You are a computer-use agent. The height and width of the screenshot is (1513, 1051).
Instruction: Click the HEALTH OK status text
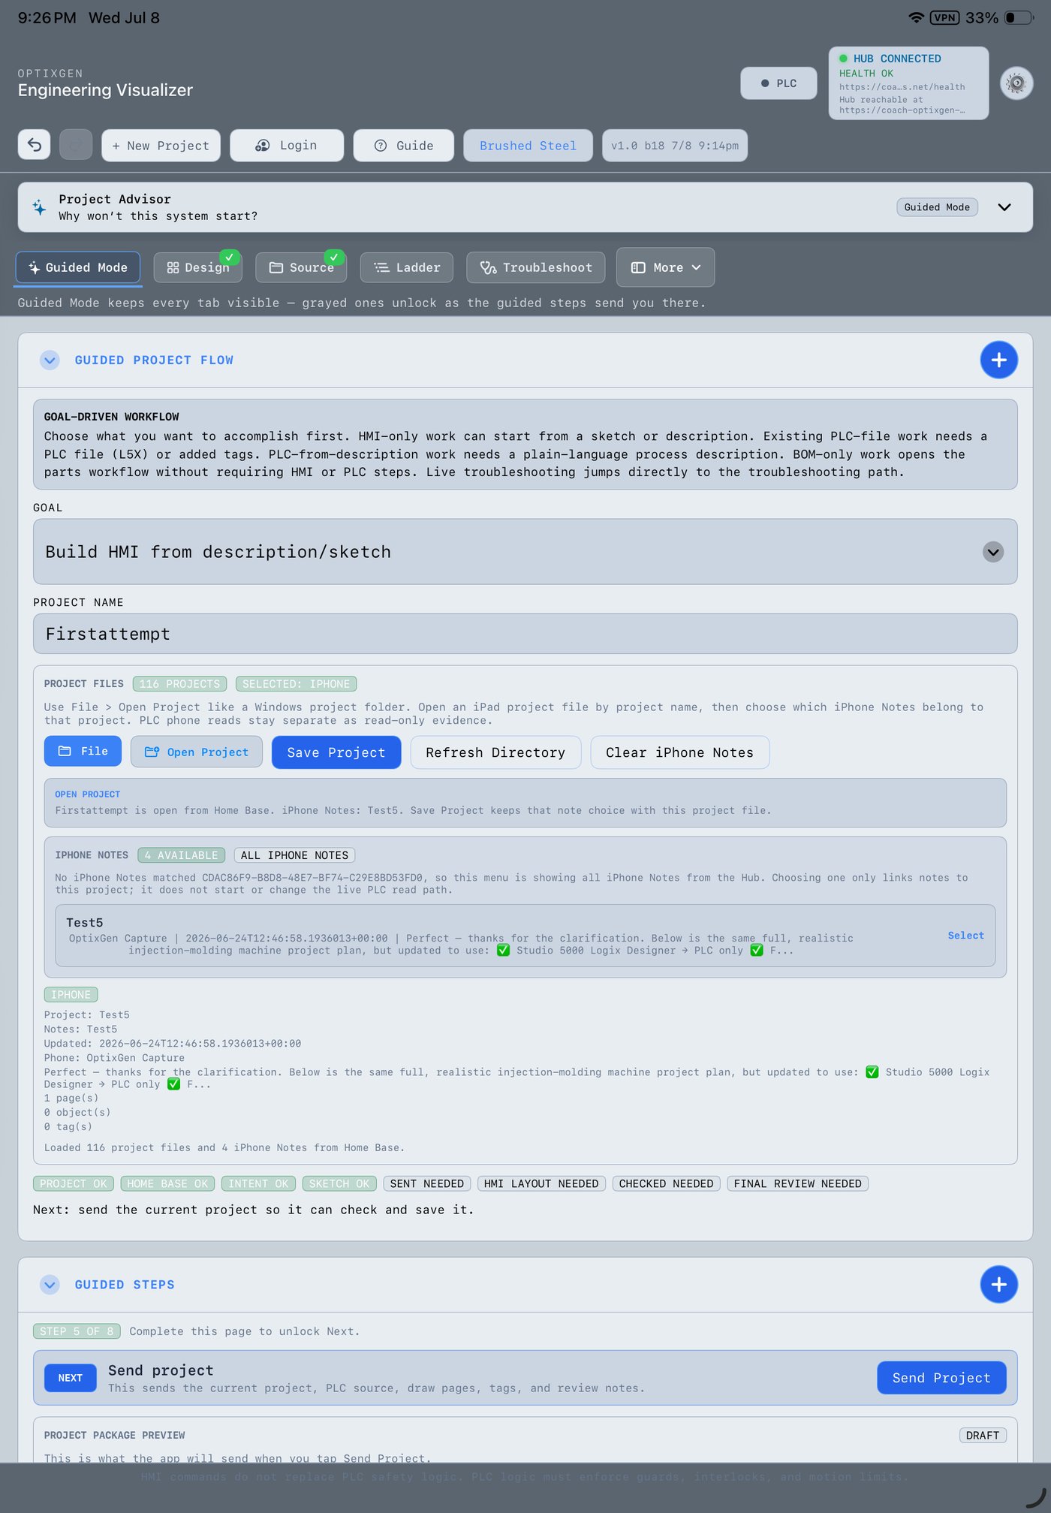point(866,74)
